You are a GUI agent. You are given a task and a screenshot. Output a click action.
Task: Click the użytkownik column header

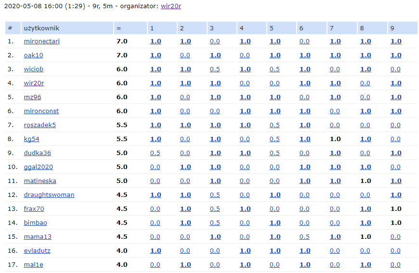click(41, 28)
